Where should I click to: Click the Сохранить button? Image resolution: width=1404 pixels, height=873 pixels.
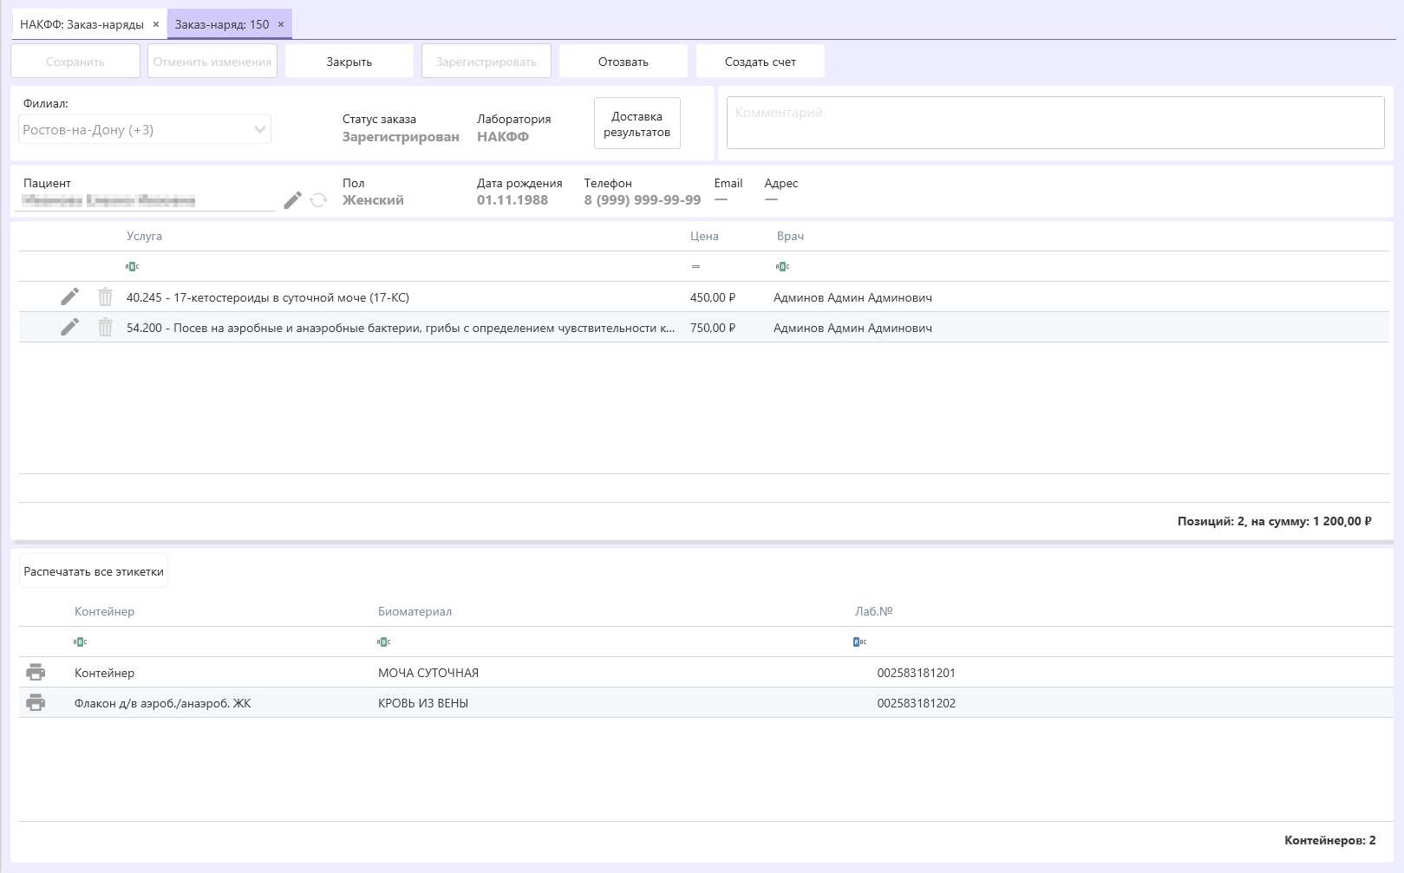tap(75, 62)
